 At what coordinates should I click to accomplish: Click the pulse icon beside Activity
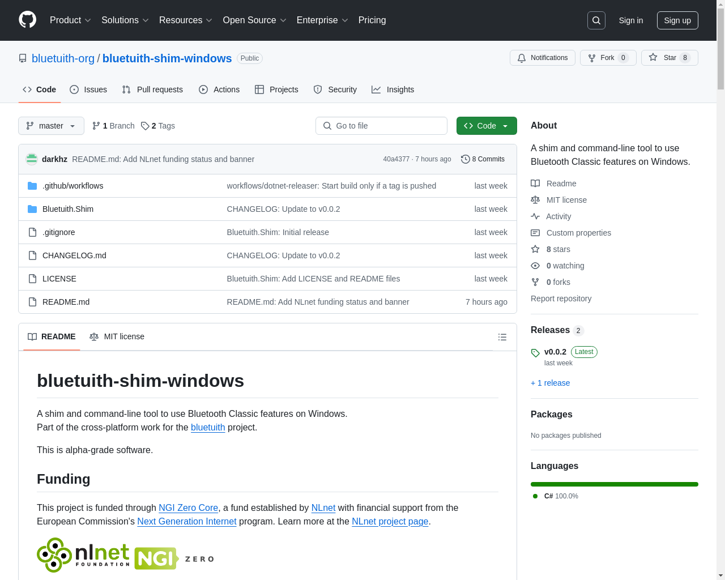tap(535, 216)
